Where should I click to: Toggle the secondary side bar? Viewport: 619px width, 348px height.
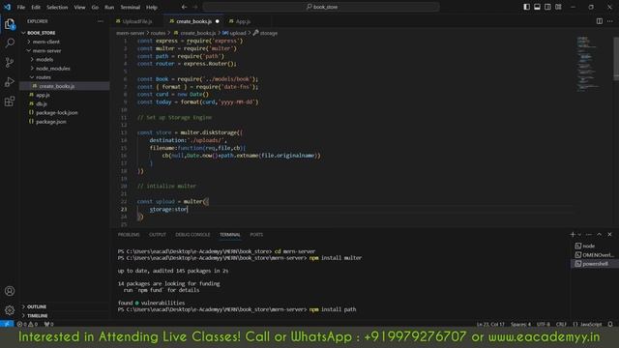[x=547, y=7]
